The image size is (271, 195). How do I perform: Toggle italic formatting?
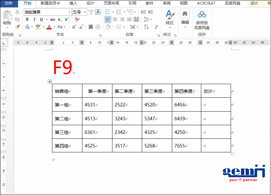34,19
